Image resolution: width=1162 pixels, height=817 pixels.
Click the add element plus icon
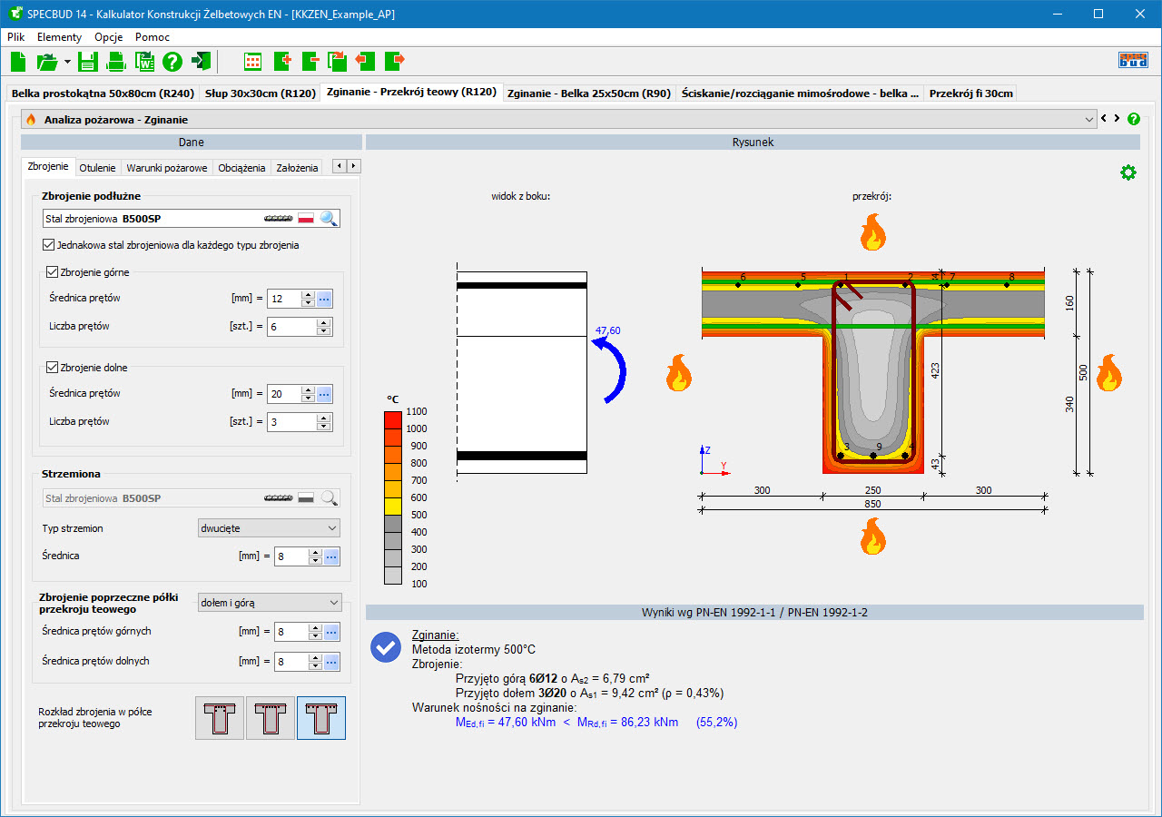pyautogui.click(x=282, y=62)
